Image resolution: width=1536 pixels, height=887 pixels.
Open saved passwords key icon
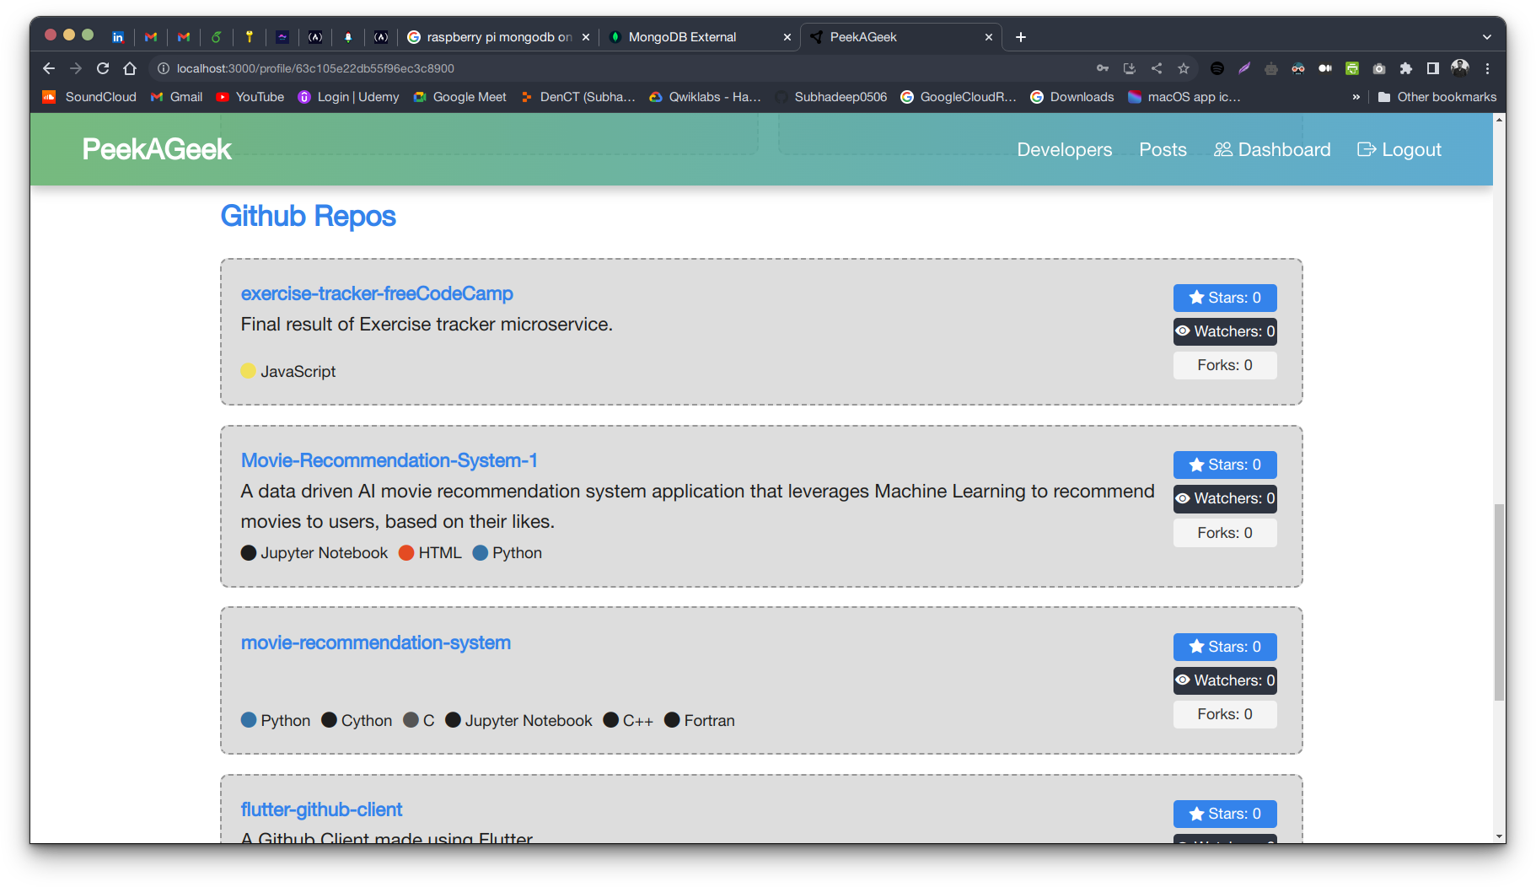click(x=1103, y=68)
